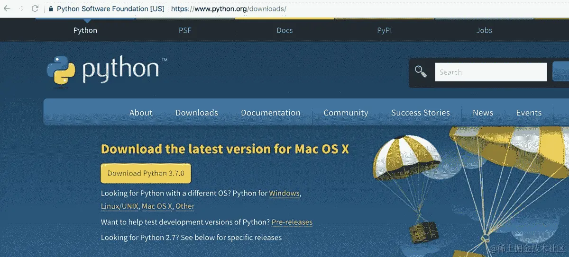Open the About menu
569x257 pixels.
pyautogui.click(x=141, y=113)
